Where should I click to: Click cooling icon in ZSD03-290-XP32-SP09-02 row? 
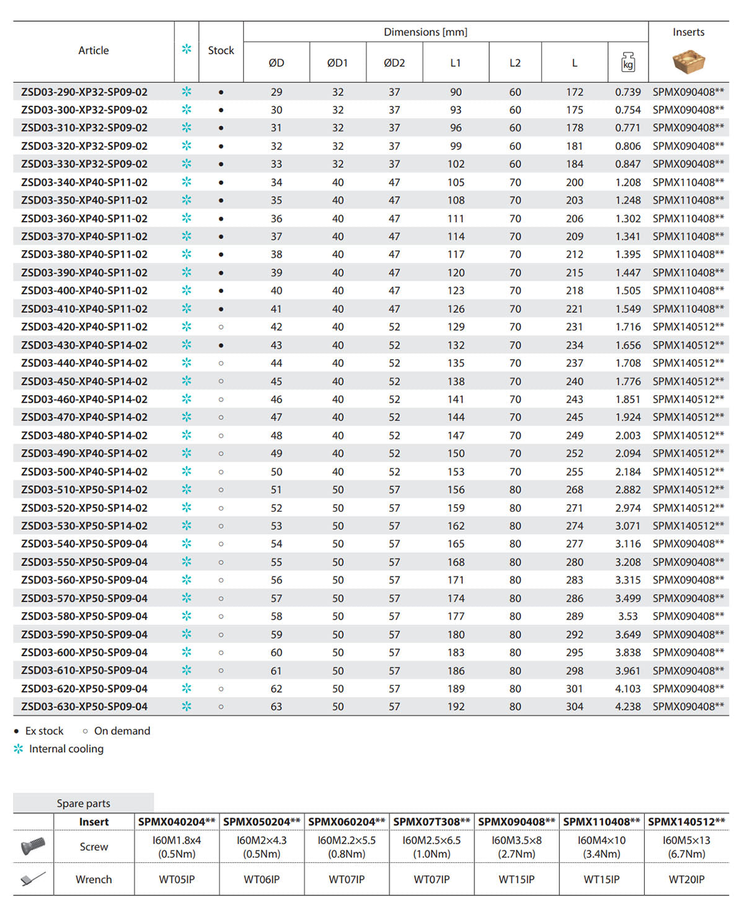coord(187,92)
